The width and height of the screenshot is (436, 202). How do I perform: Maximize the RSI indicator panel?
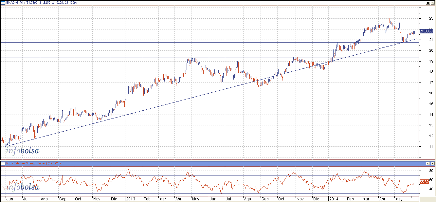[428, 163]
